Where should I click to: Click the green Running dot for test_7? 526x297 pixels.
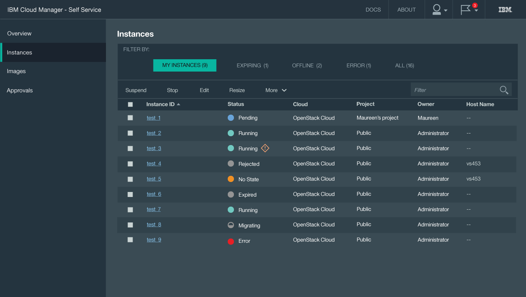[x=231, y=210]
